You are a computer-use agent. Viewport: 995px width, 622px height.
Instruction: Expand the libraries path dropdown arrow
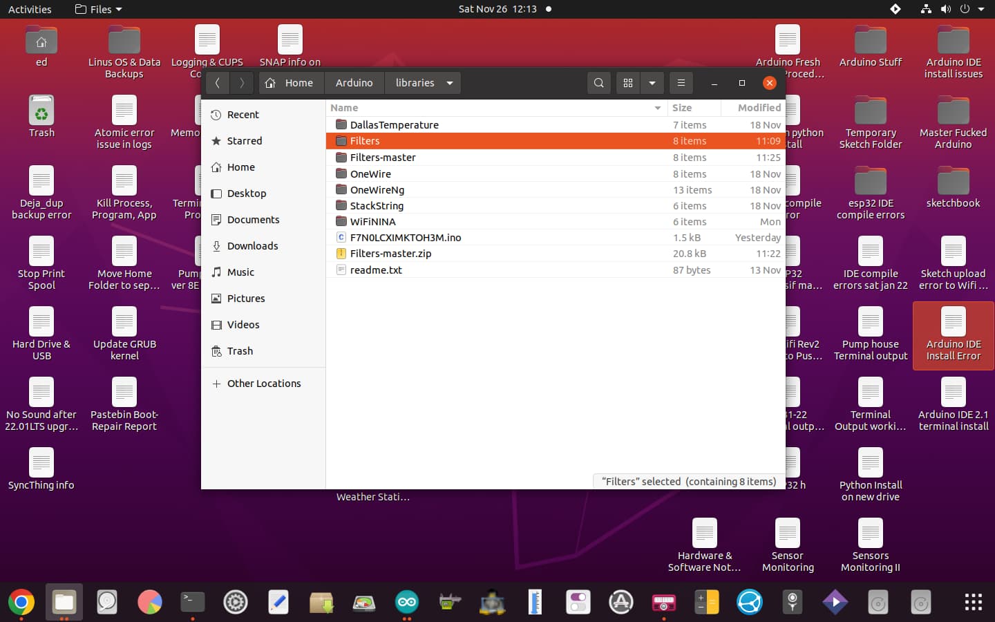450,83
